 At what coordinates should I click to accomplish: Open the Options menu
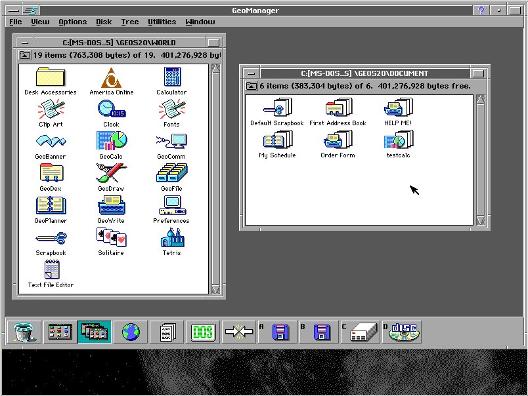[x=73, y=22]
